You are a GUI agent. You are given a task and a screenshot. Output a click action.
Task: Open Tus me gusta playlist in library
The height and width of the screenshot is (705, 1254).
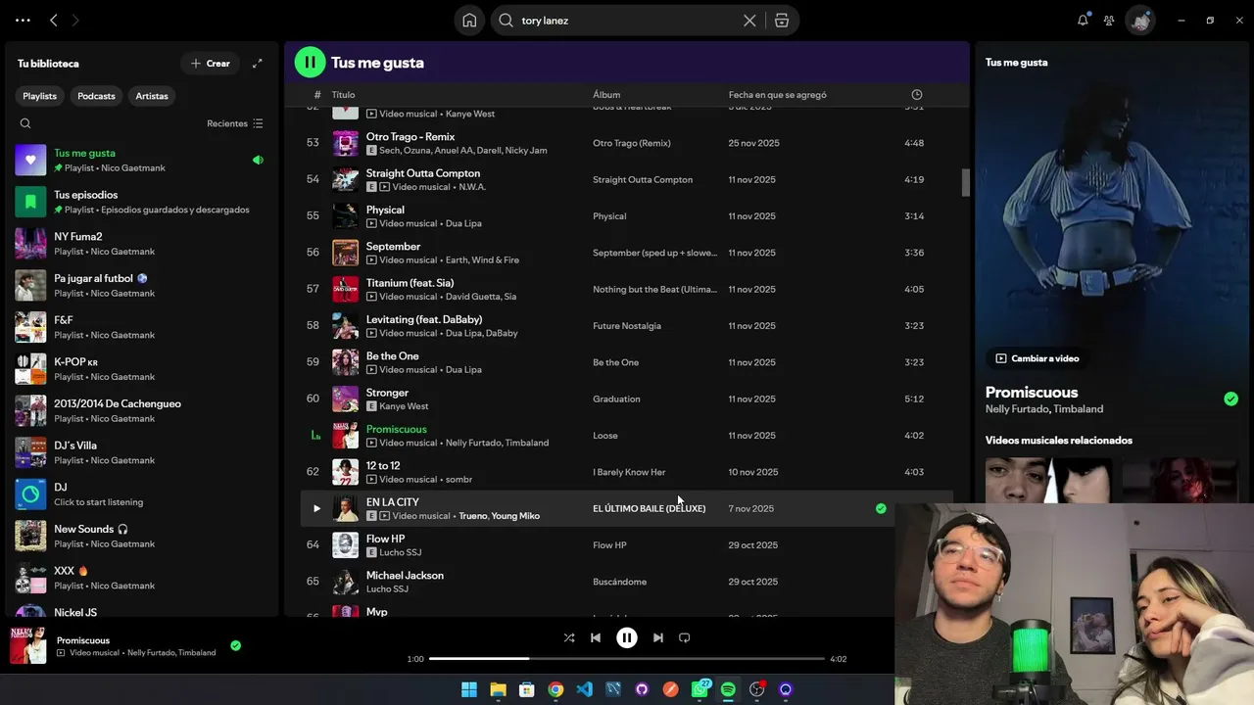tap(142, 160)
